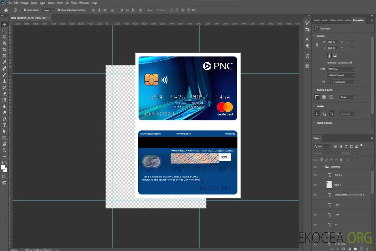Select the Rectangular Marquee tool
This screenshot has width=376, height=251.
4,31
